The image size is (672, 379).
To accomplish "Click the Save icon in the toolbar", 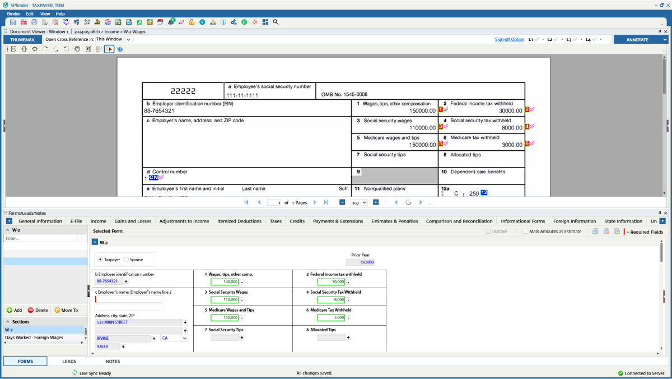I will click(12, 22).
